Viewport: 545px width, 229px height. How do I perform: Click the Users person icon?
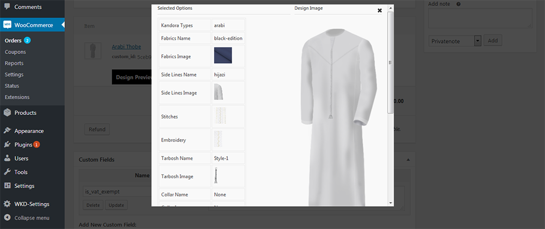[x=7, y=158]
